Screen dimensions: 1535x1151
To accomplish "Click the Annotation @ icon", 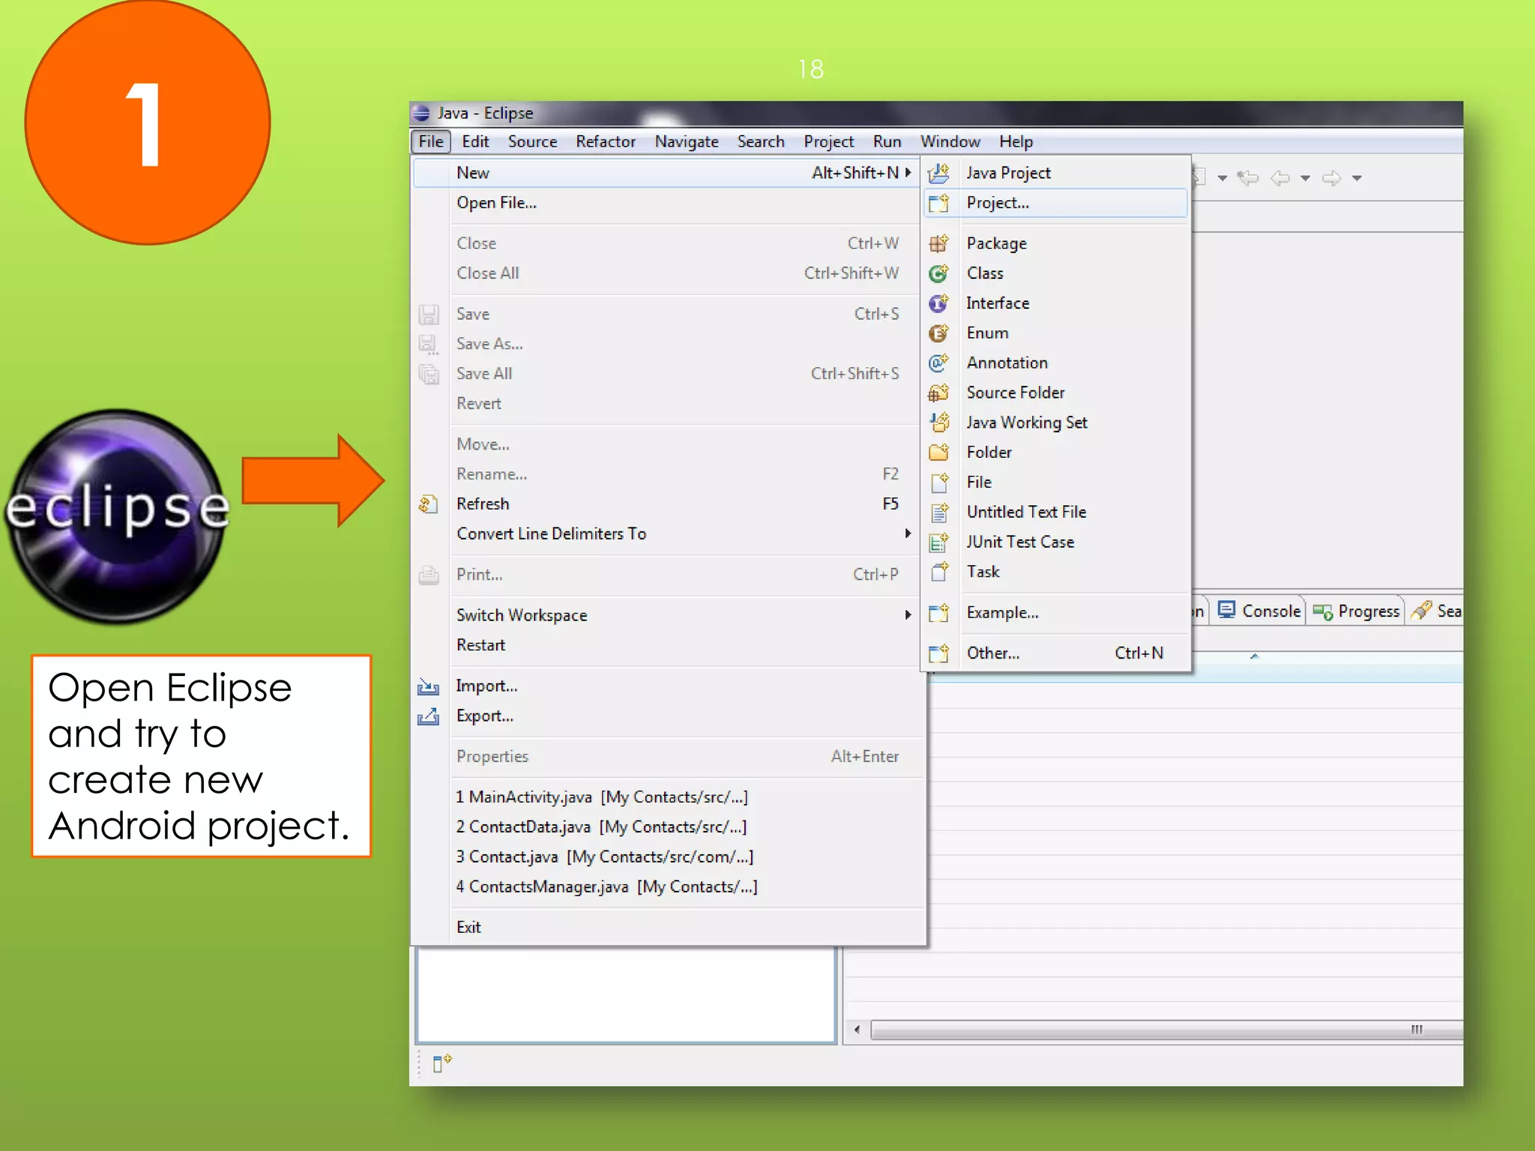I will point(938,363).
